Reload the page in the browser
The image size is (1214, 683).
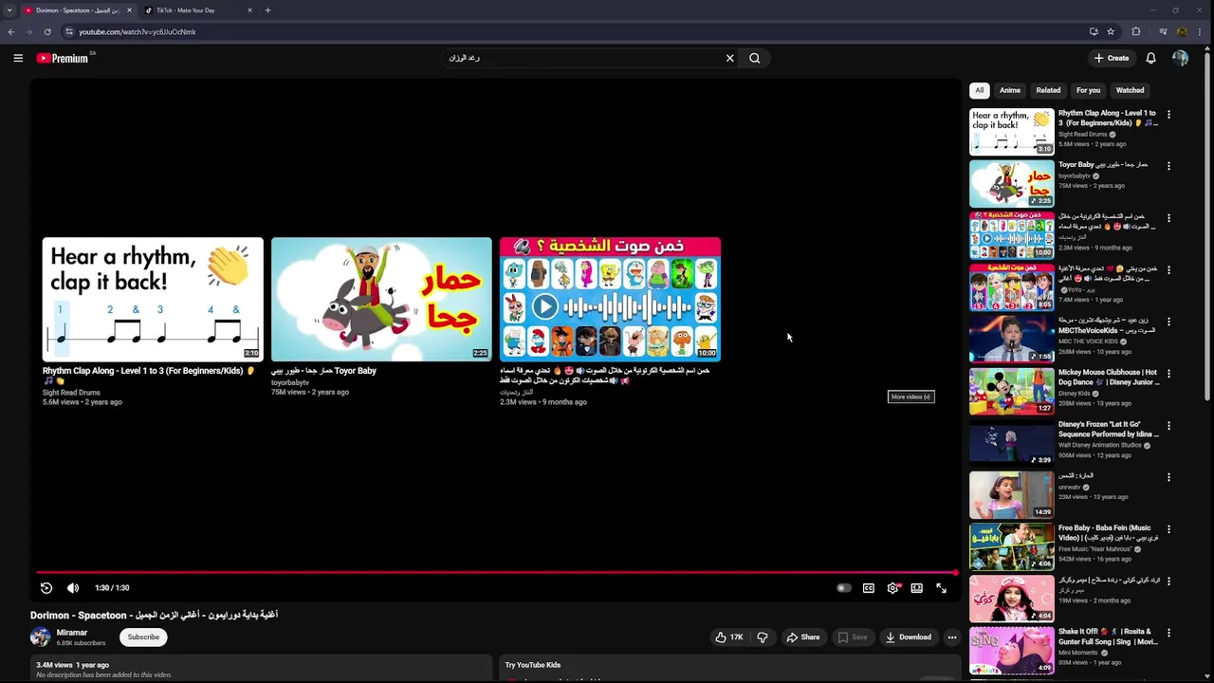47,31
